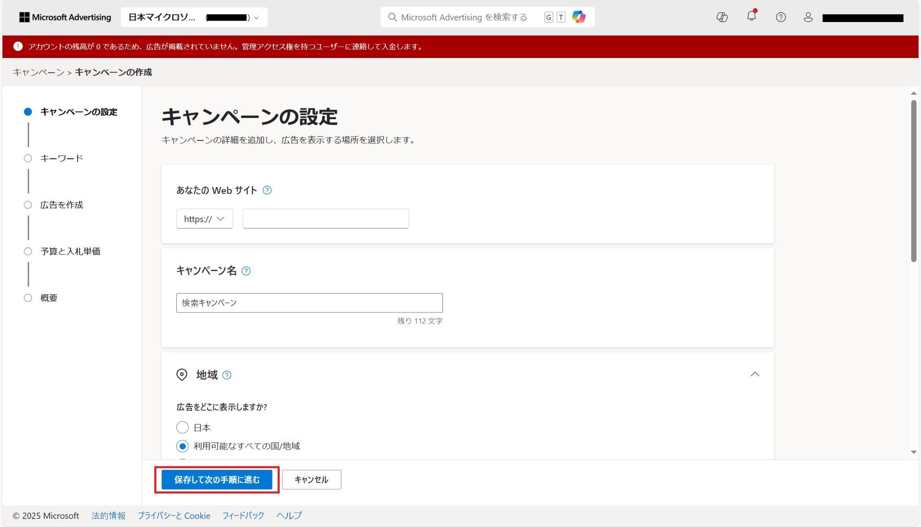This screenshot has height=527, width=921.
Task: Click help icon next to キャンペーン名
Action: pyautogui.click(x=246, y=271)
